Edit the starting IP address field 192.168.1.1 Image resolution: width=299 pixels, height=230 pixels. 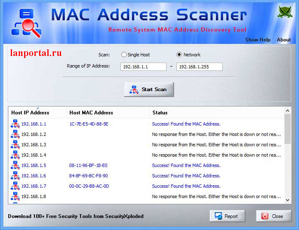tap(143, 67)
